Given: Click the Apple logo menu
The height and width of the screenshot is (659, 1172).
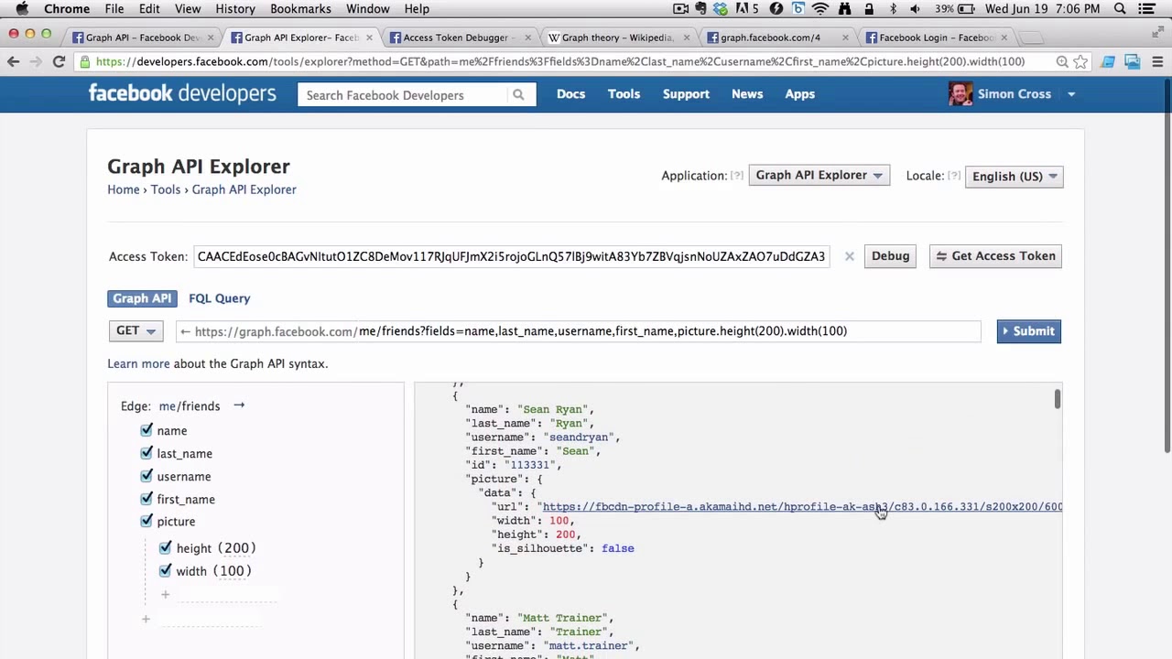Looking at the screenshot, I should pyautogui.click(x=22, y=9).
